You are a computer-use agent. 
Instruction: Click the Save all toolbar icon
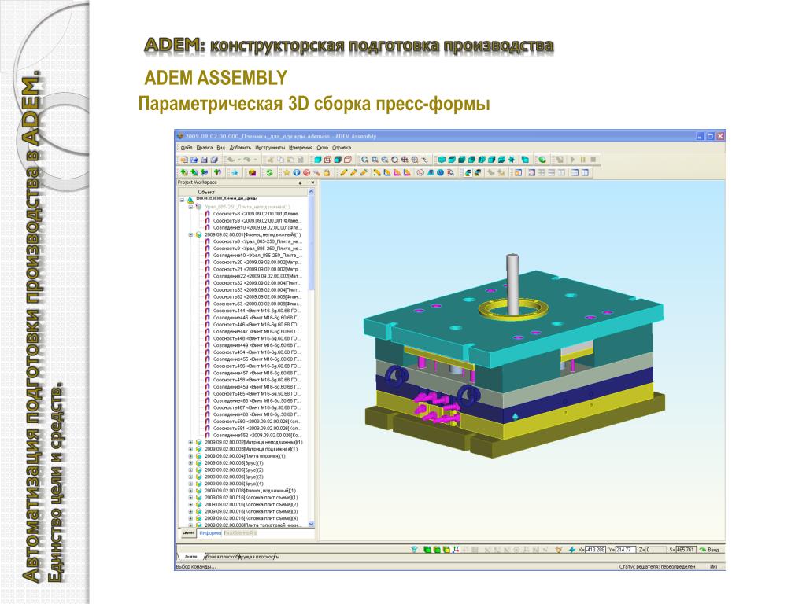[x=214, y=160]
